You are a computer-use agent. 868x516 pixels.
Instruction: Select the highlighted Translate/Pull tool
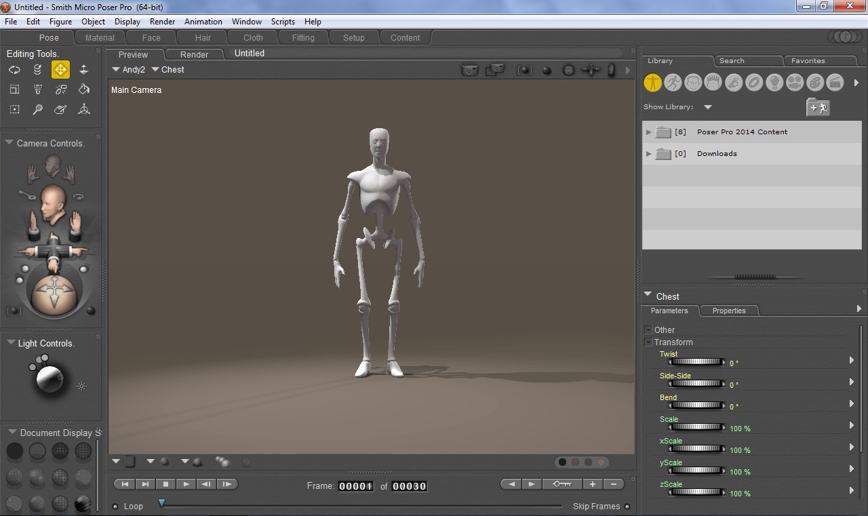60,69
